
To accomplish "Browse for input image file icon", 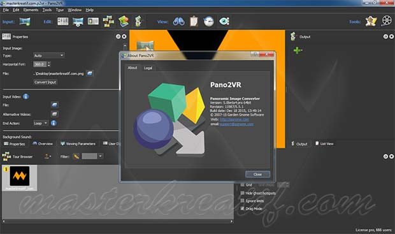I will [x=90, y=73].
